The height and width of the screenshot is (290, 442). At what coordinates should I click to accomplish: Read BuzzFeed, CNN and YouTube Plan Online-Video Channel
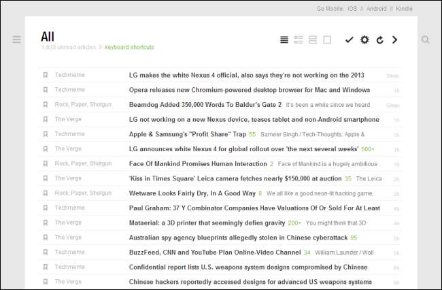(215, 253)
